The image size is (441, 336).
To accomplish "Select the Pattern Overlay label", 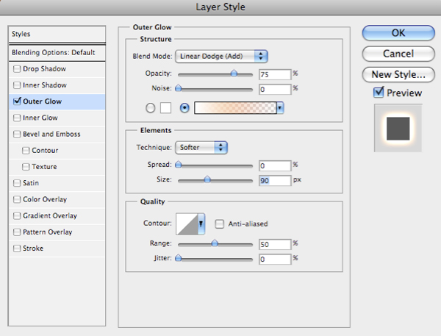I will [x=48, y=232].
